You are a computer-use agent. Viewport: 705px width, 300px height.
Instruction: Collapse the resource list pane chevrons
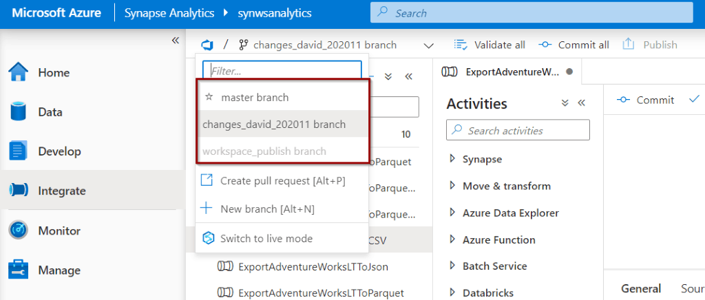(409, 77)
